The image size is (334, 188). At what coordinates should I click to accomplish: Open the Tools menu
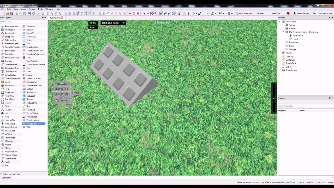pos(40,9)
